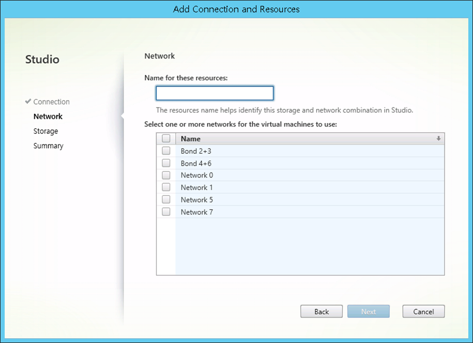Select the Bond 2+3 row text
This screenshot has width=473, height=343.
point(196,151)
